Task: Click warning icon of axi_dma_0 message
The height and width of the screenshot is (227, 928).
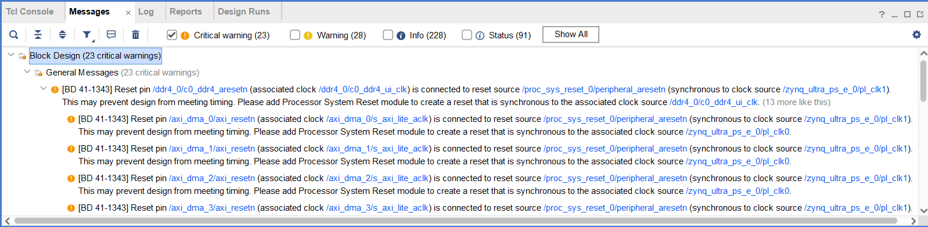Action: tap(71, 119)
